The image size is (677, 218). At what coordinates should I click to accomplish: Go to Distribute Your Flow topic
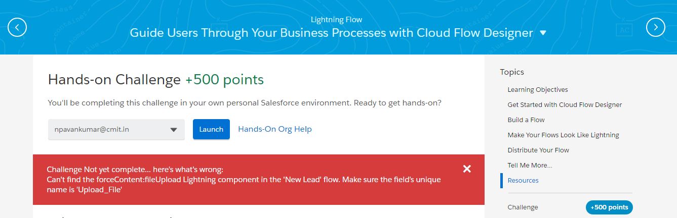pos(538,150)
